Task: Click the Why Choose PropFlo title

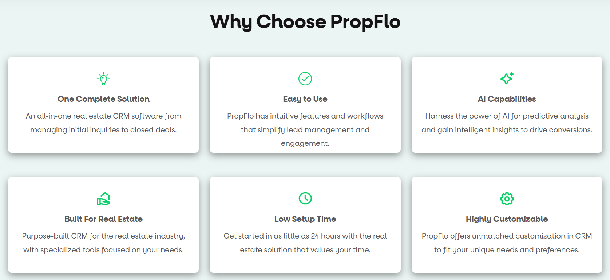Action: [x=305, y=21]
